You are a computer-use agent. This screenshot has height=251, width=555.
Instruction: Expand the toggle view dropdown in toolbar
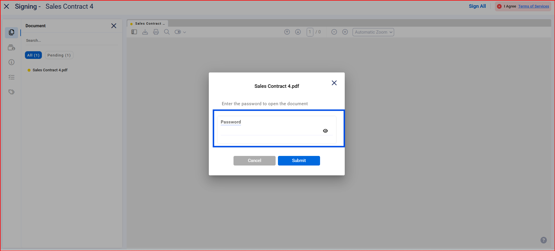[180, 32]
